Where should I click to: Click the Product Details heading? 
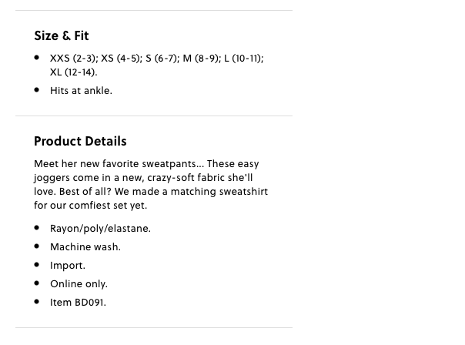pos(80,141)
